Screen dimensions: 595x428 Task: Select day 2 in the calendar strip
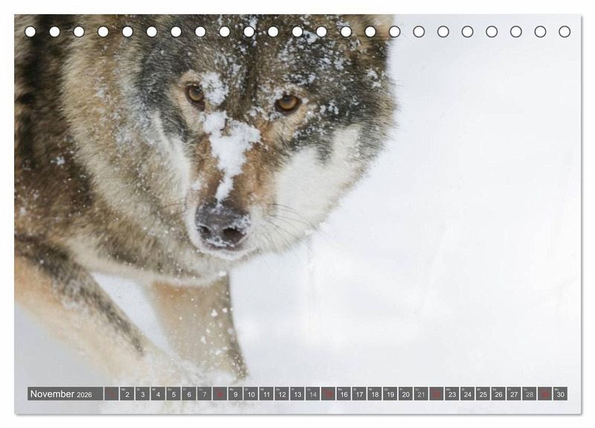tap(126, 394)
